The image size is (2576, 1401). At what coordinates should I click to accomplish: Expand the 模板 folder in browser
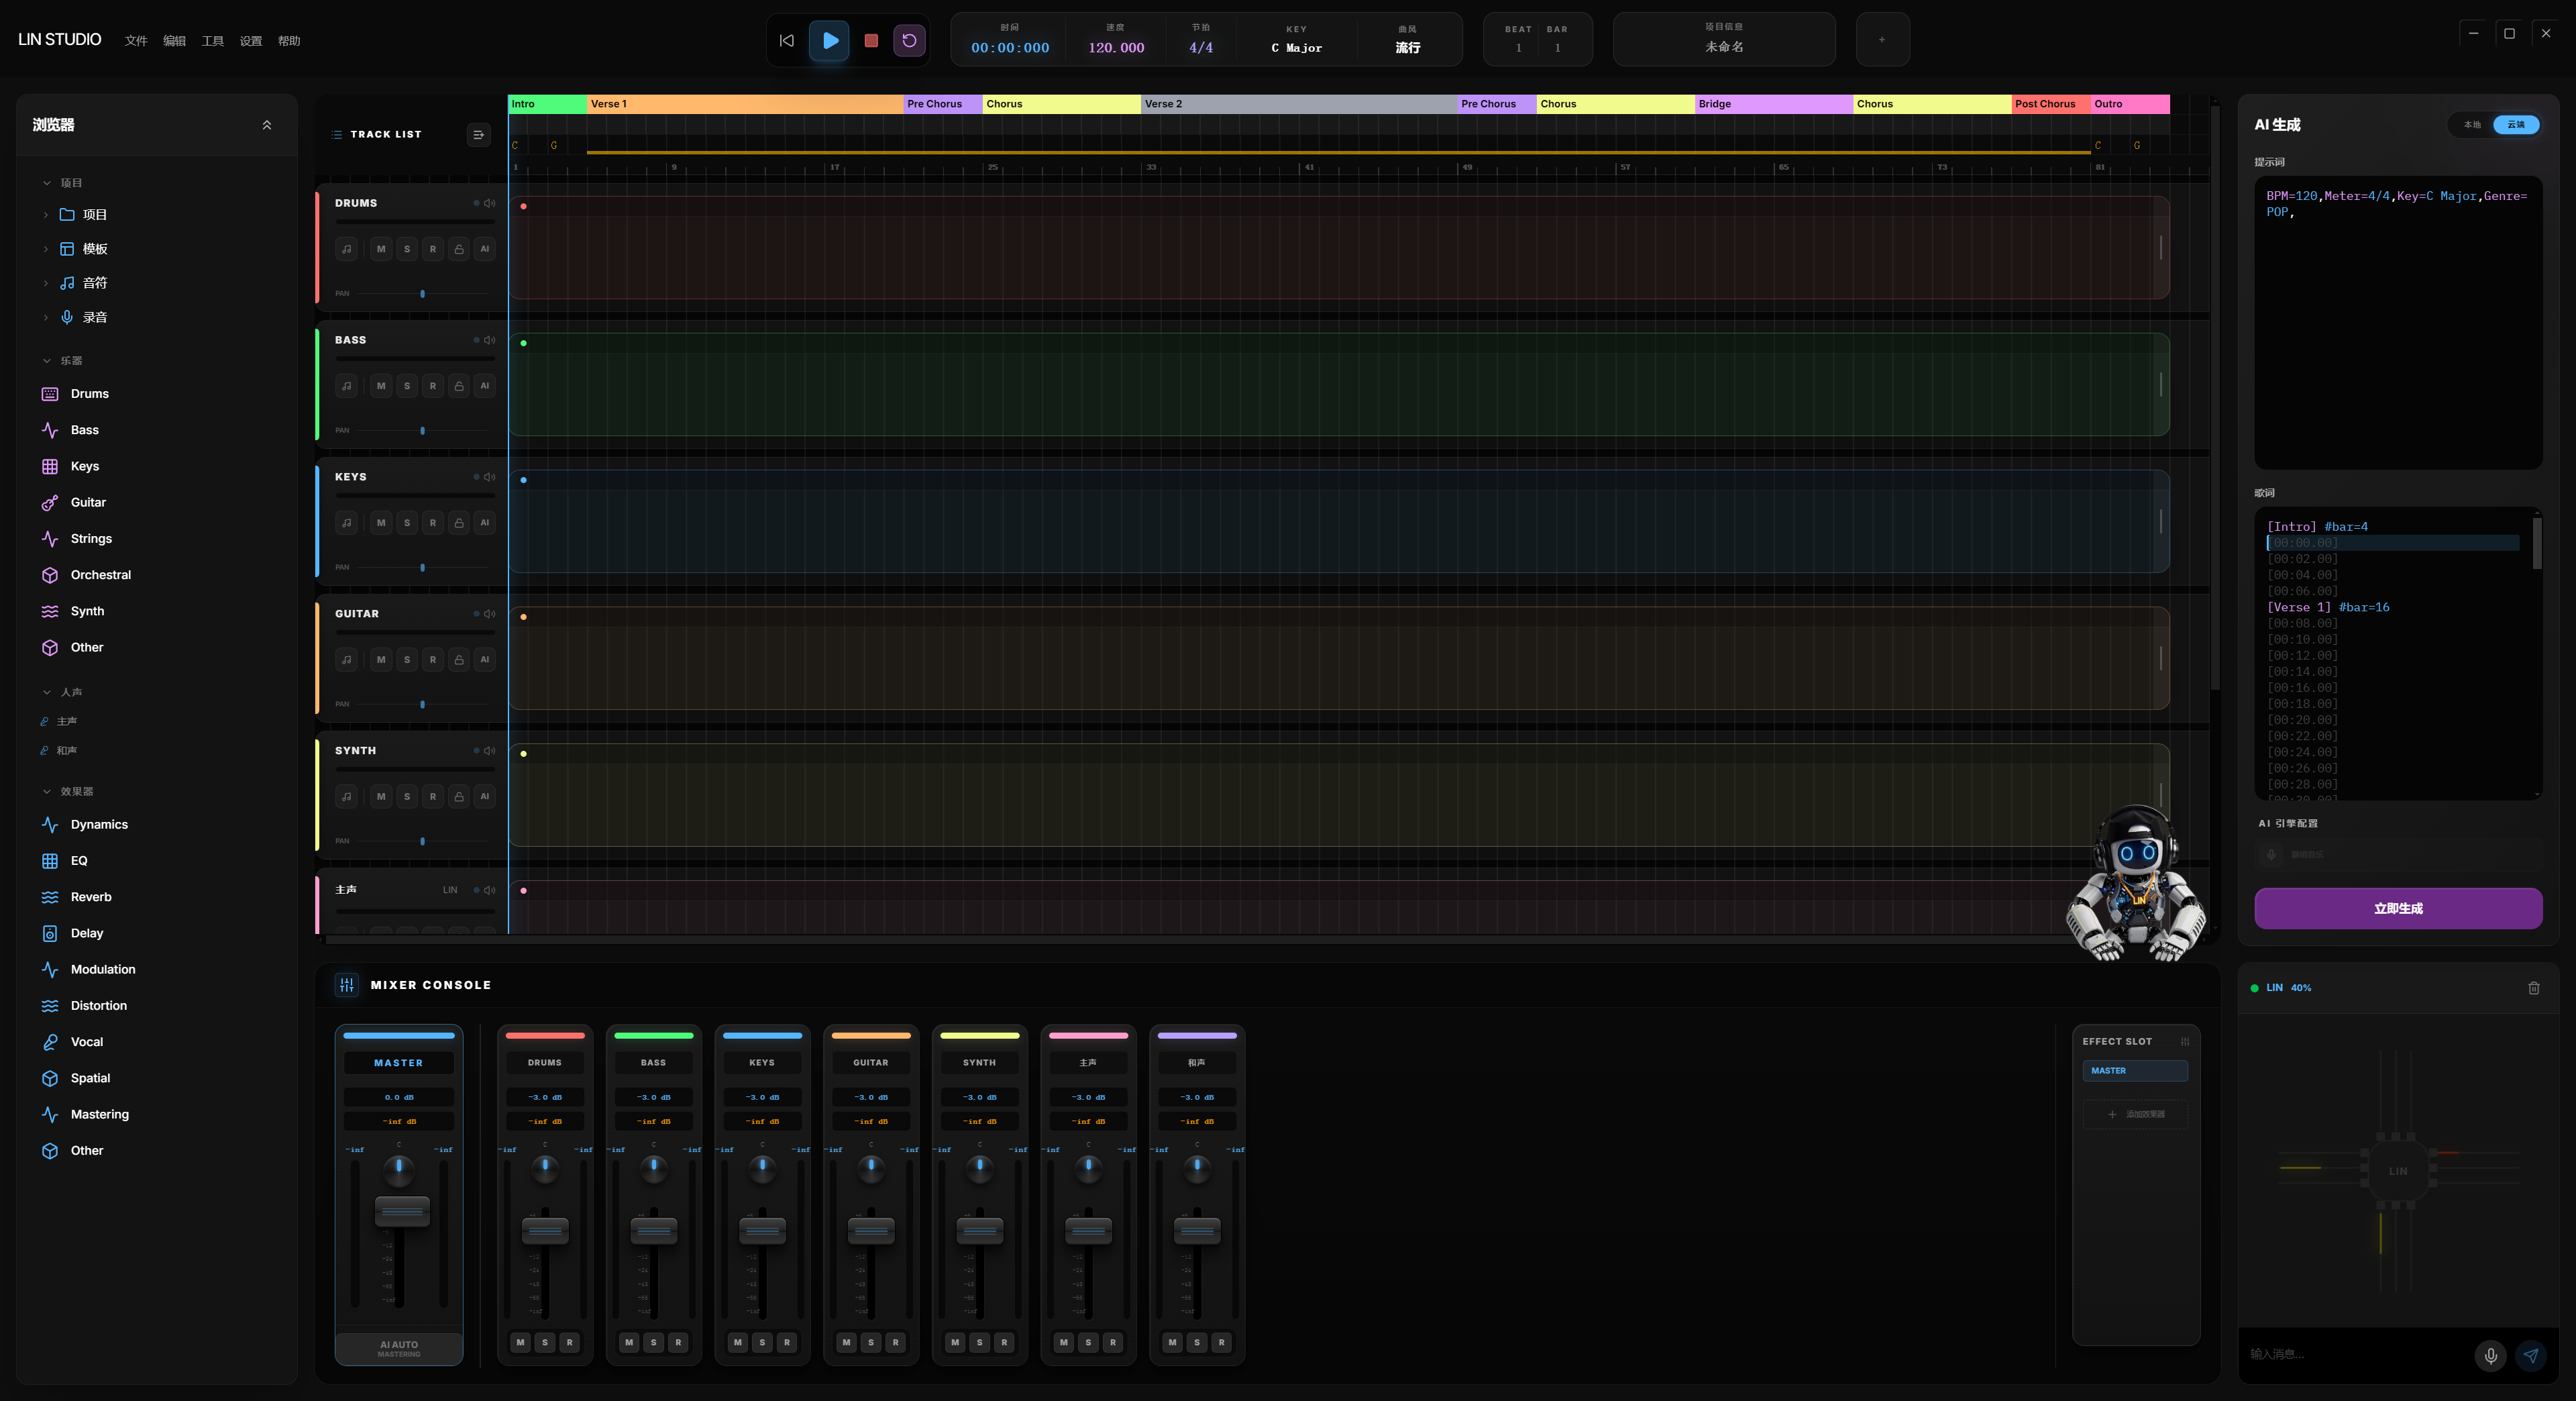tap(45, 249)
